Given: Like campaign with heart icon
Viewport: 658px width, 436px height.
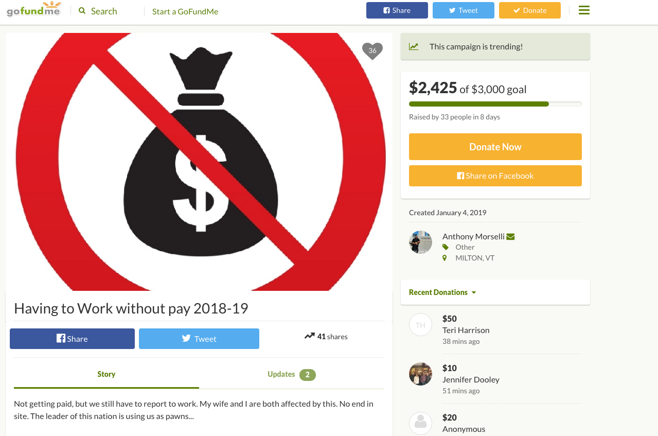Looking at the screenshot, I should (372, 50).
